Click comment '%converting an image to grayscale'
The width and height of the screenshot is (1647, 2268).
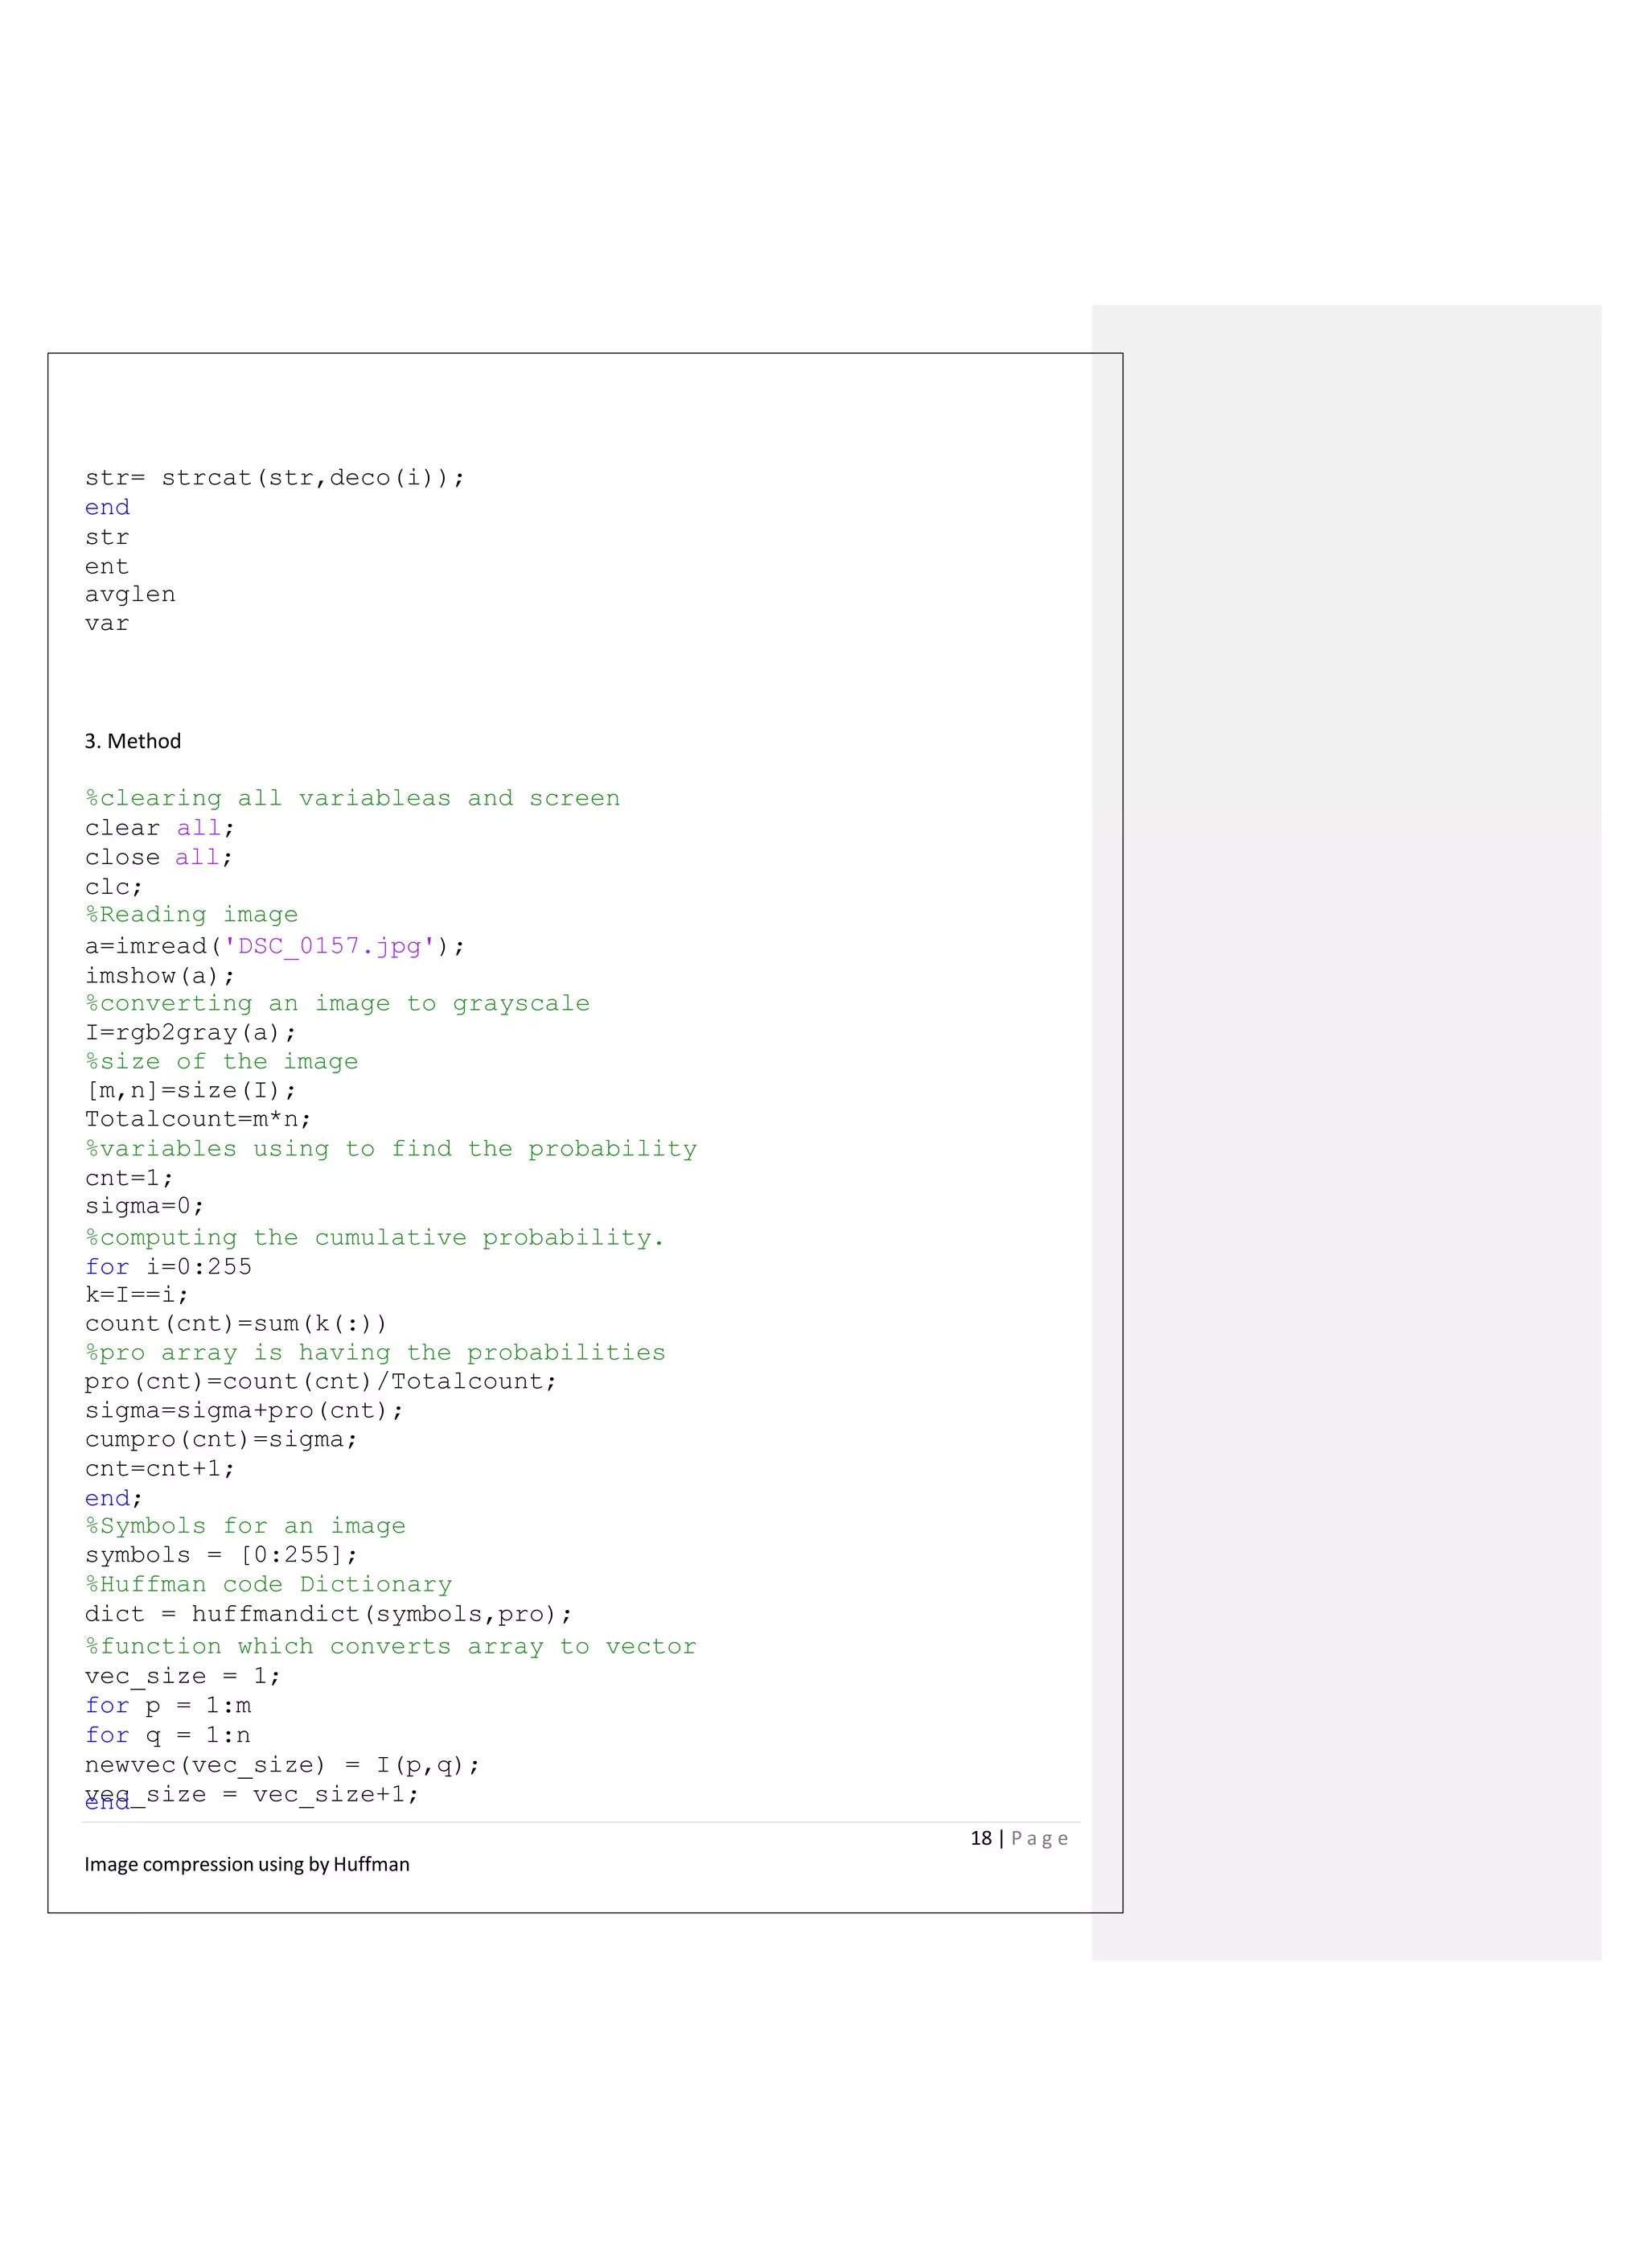tap(338, 1003)
